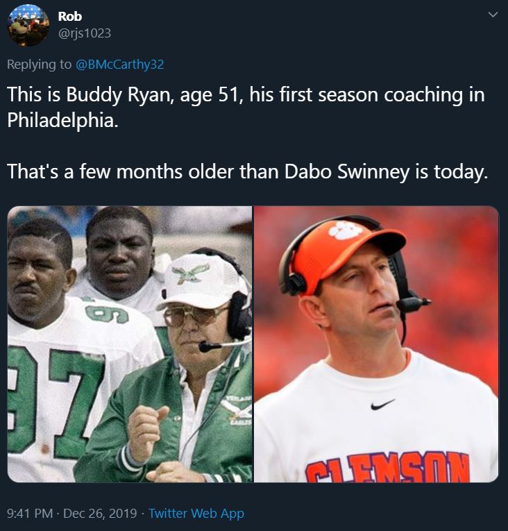The height and width of the screenshot is (531, 508).
Task: Open the Twitter Web App source link
Action: (x=196, y=514)
